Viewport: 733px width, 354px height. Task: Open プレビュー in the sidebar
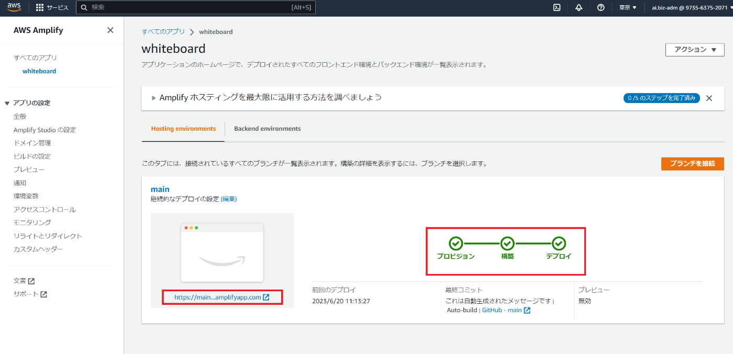[29, 169]
